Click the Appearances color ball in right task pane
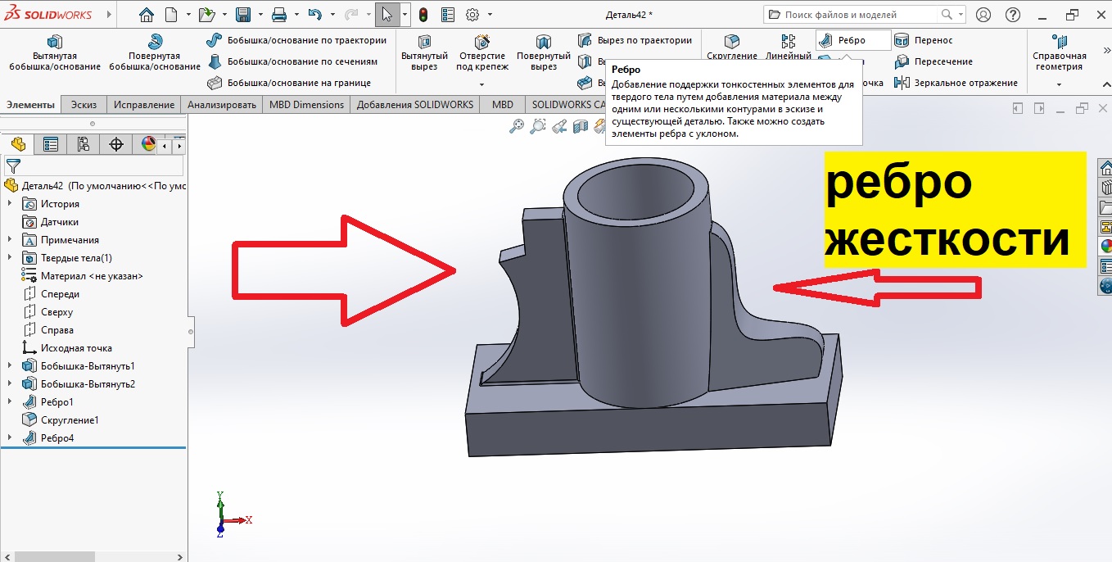Image resolution: width=1112 pixels, height=562 pixels. pos(1105,246)
